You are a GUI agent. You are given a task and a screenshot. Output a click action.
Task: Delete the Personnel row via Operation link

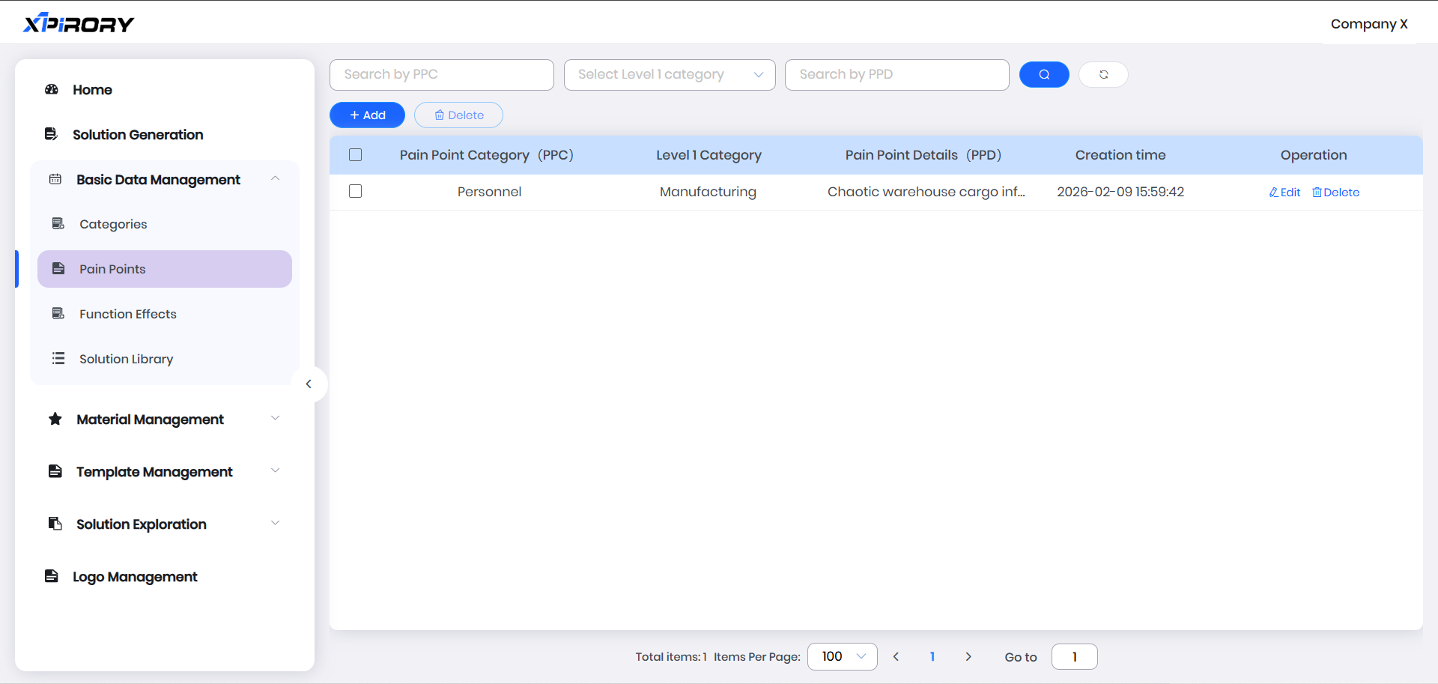tap(1335, 193)
